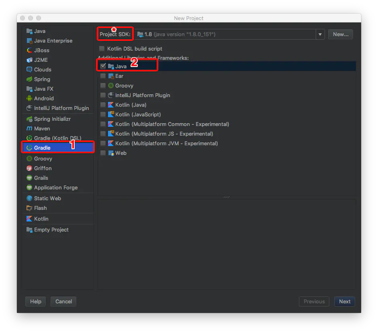
Task: Check the Ear framework checkbox
Action: coord(103,76)
